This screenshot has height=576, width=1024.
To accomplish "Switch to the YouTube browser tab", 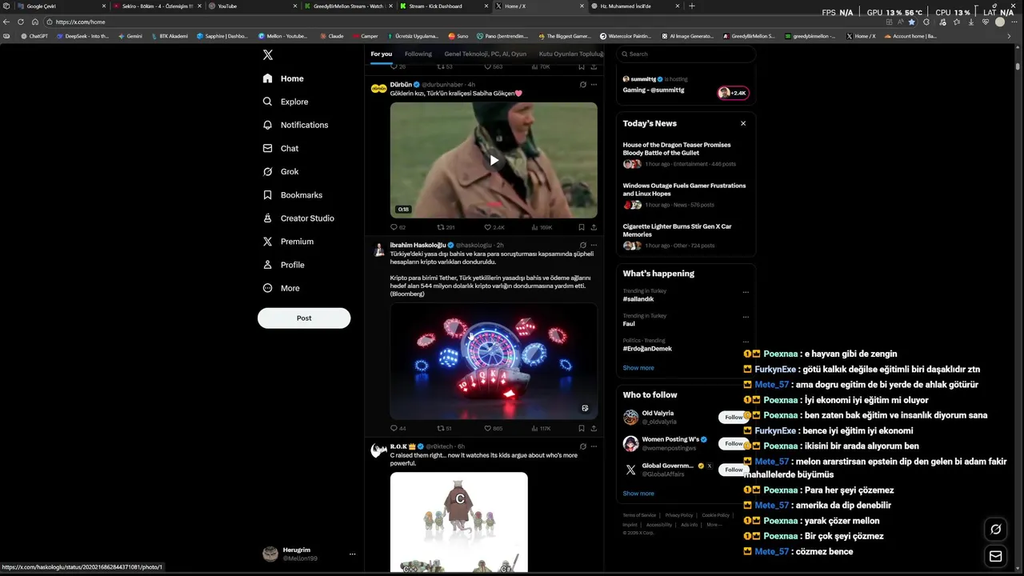I will pyautogui.click(x=249, y=6).
